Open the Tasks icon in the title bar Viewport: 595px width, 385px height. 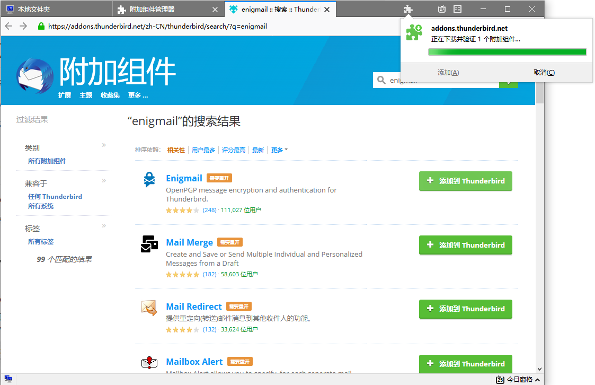click(457, 8)
